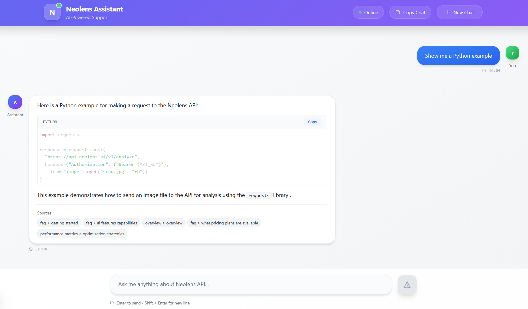Click the Ask me anything input field
This screenshot has width=528, height=309.
[x=251, y=284]
